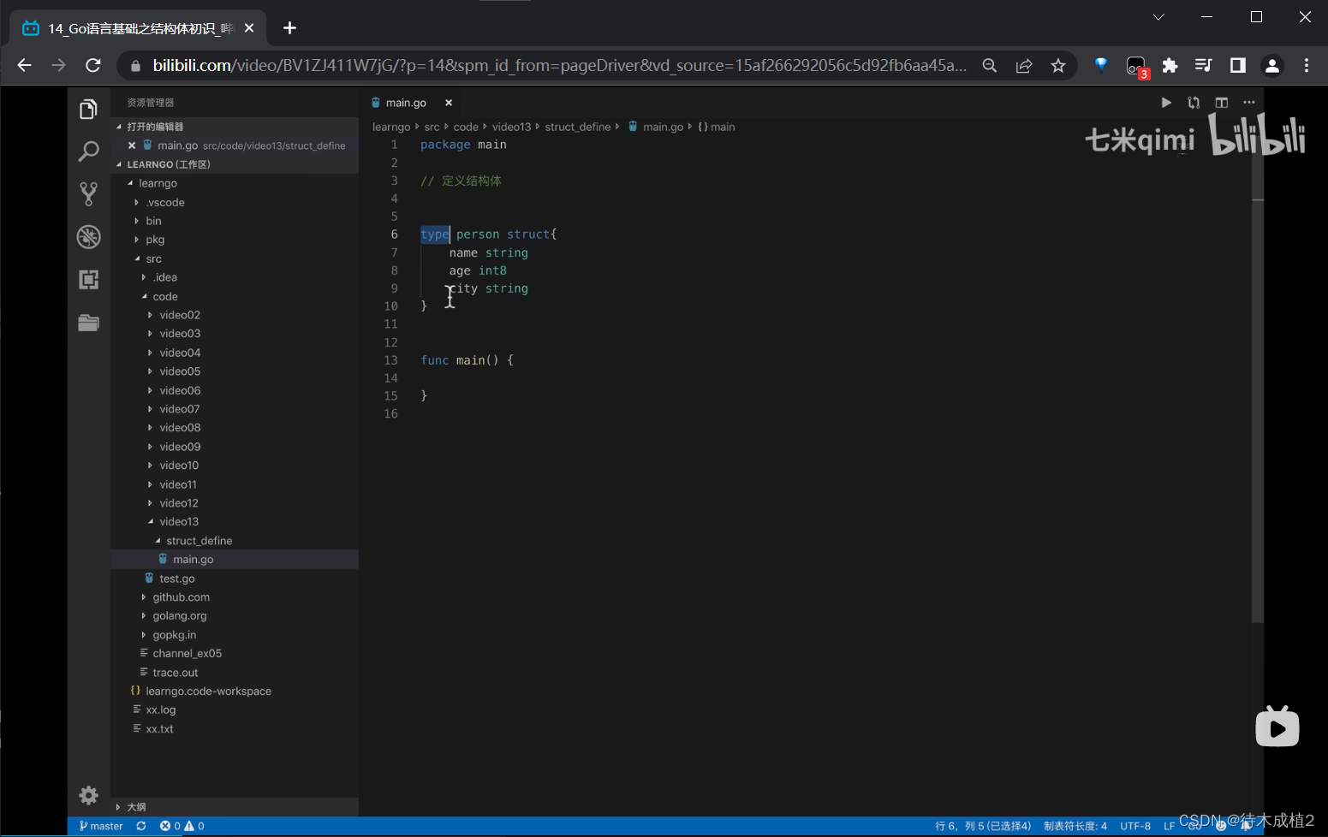Expand the 大纲 outline section
1328x837 pixels.
pyautogui.click(x=235, y=807)
